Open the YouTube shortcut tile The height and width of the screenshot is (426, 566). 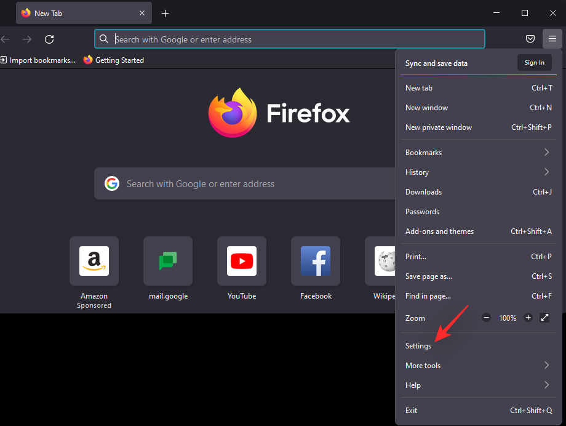242,261
